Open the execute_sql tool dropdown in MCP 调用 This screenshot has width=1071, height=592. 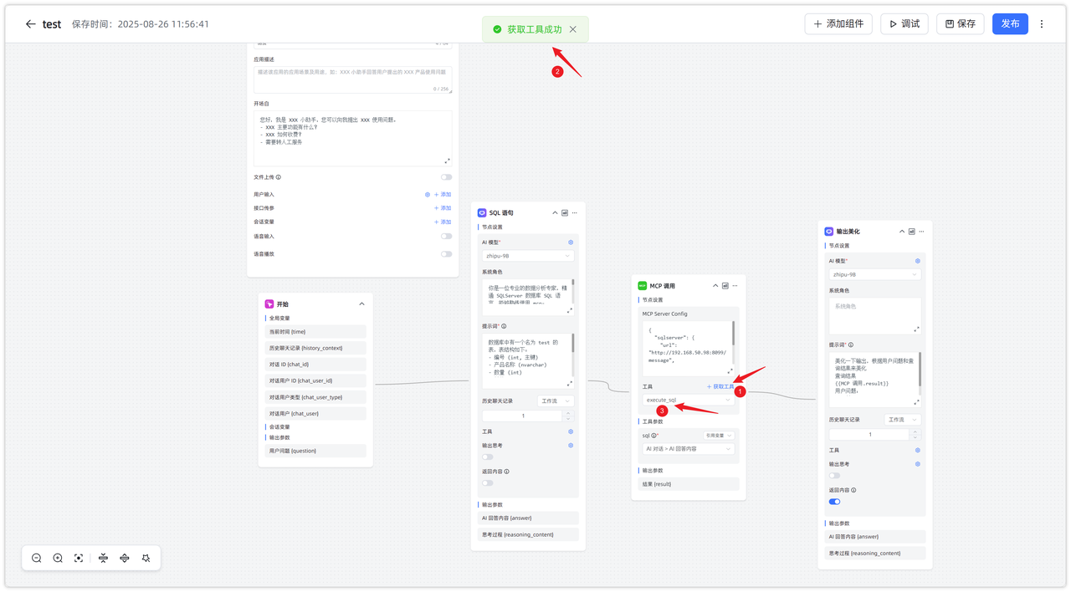pos(688,401)
